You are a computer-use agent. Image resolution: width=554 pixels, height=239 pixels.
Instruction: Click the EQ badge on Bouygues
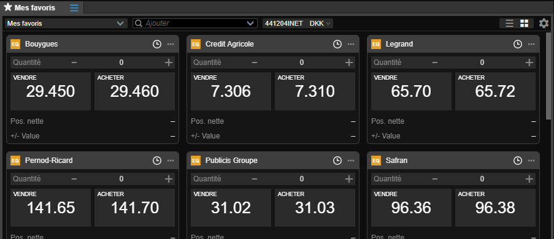coord(15,44)
